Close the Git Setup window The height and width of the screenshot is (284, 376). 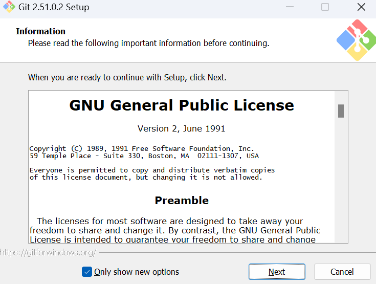point(361,7)
